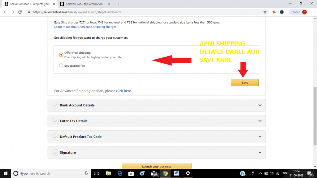Open Learn more about Amazon's shipping charges
317x178 pixels.
pos(85,27)
